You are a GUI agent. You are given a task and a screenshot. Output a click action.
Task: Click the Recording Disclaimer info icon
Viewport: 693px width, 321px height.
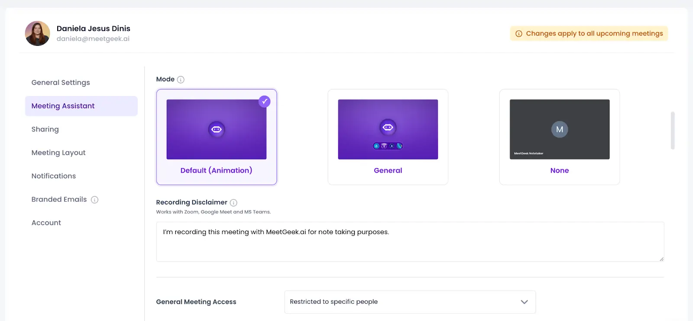point(233,202)
